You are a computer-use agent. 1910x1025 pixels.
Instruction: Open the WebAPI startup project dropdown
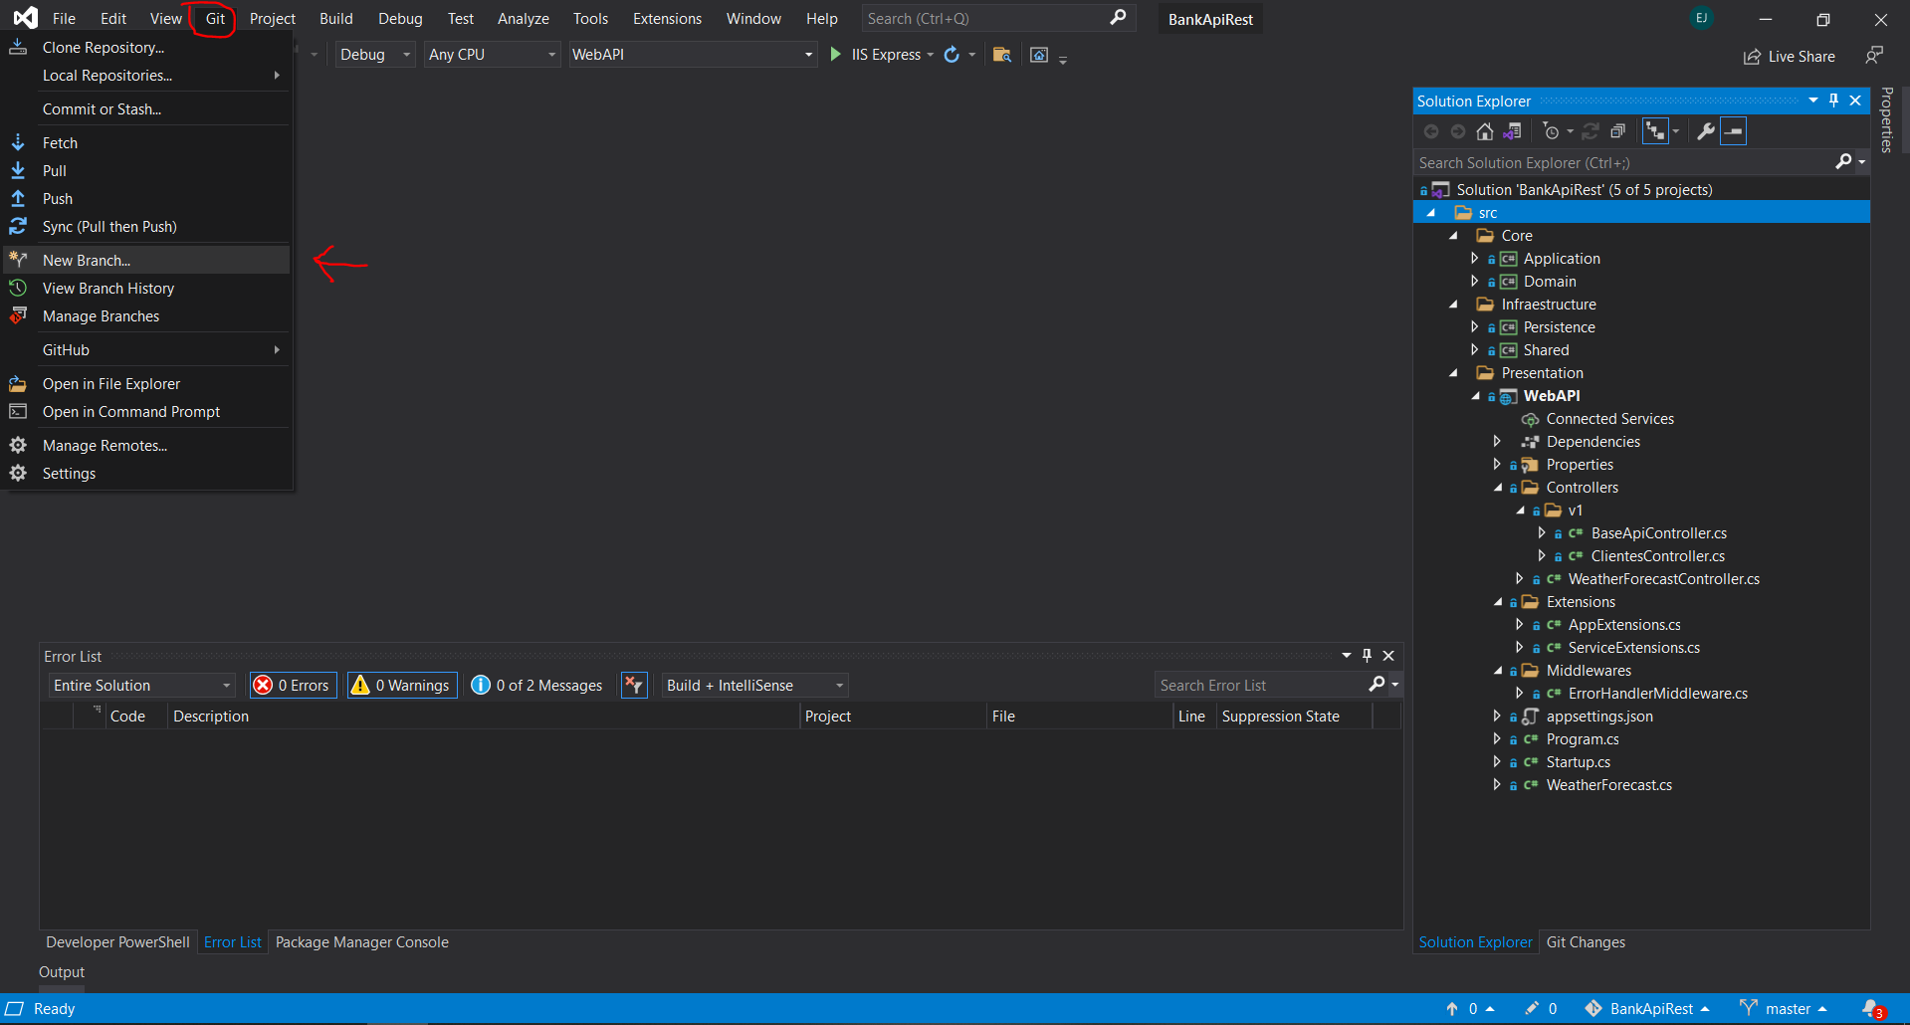pos(693,55)
